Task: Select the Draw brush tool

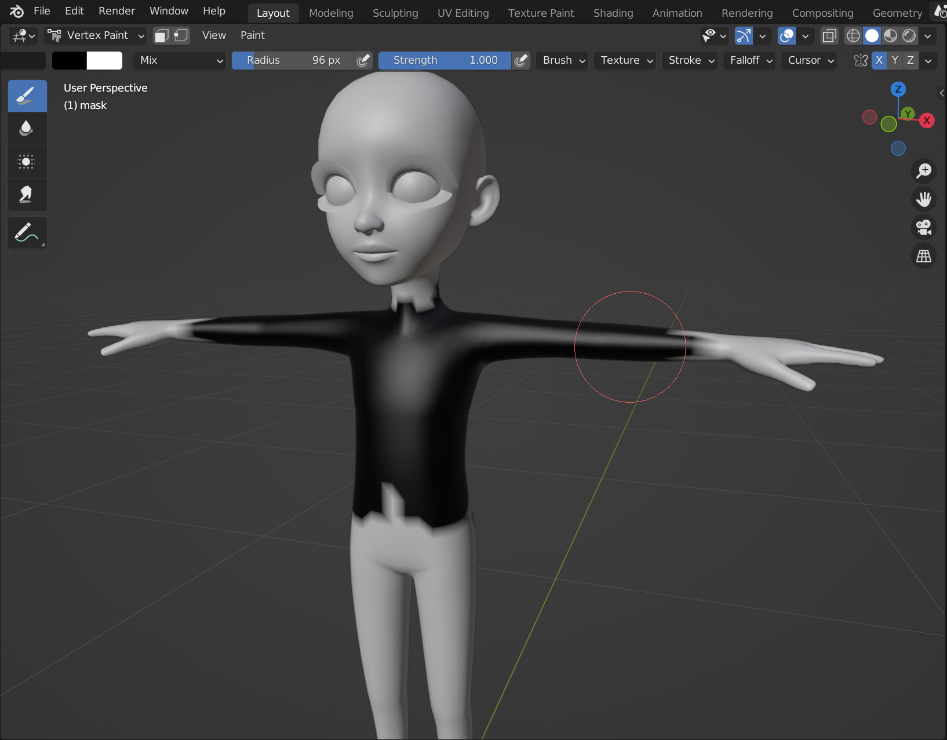Action: [x=27, y=96]
